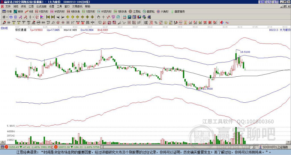
Task: Click the 极反通道 indicator label
Action: pyautogui.click(x=21, y=30)
